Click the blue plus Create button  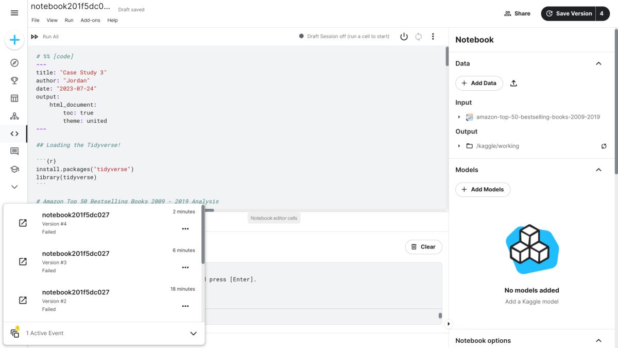tap(14, 40)
